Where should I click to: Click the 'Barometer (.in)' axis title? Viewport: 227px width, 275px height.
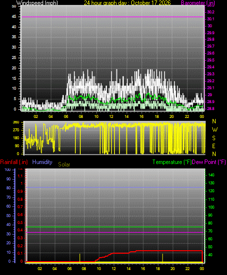coord(198,3)
